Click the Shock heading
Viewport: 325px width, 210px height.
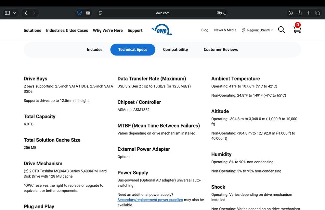(x=218, y=187)
